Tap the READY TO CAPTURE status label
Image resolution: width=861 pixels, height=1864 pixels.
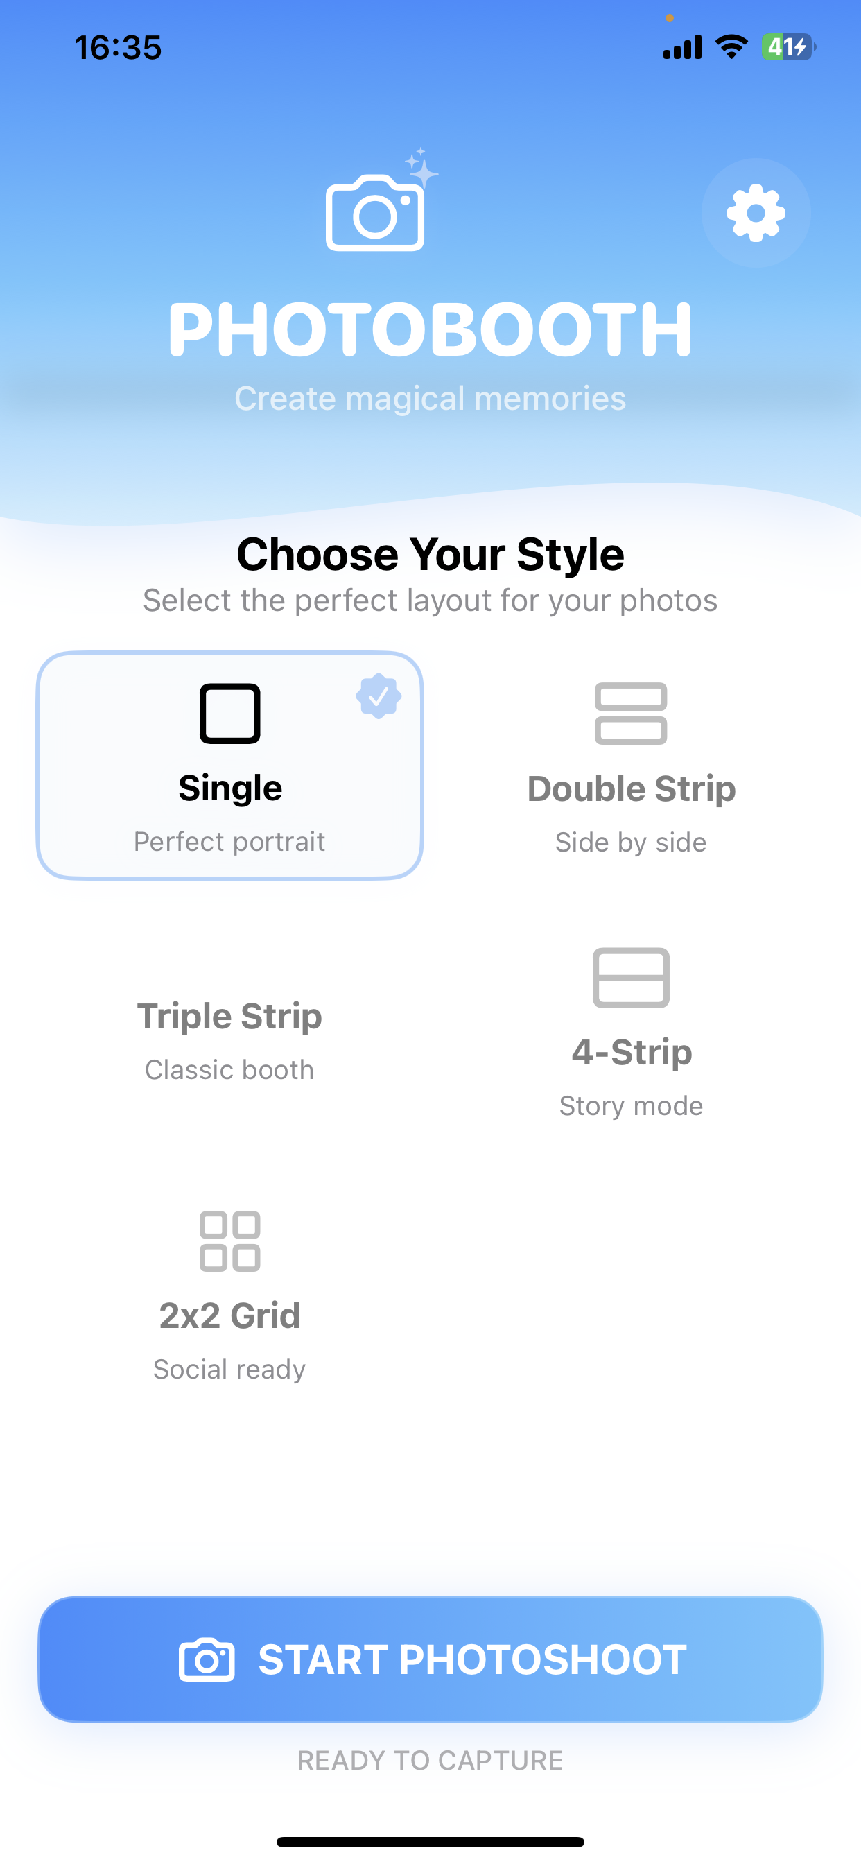[430, 1761]
